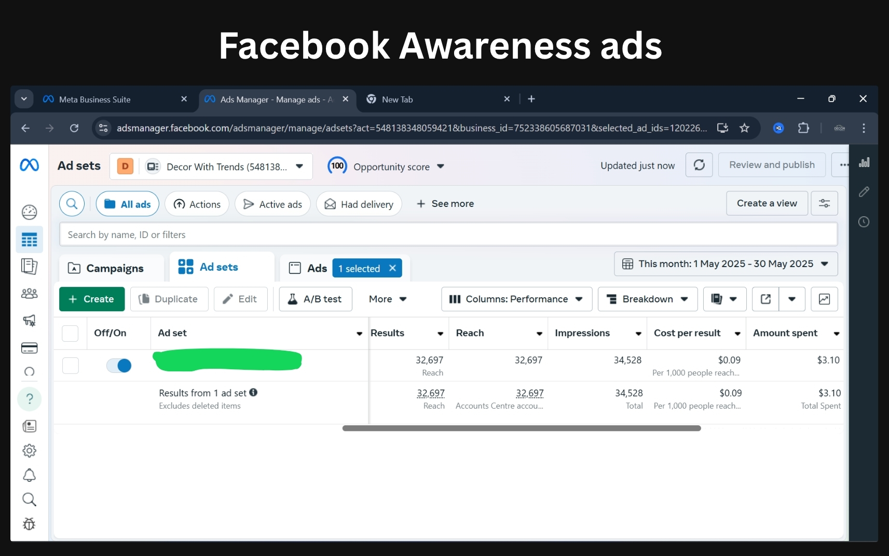Open Results column sort menu

(x=440, y=333)
